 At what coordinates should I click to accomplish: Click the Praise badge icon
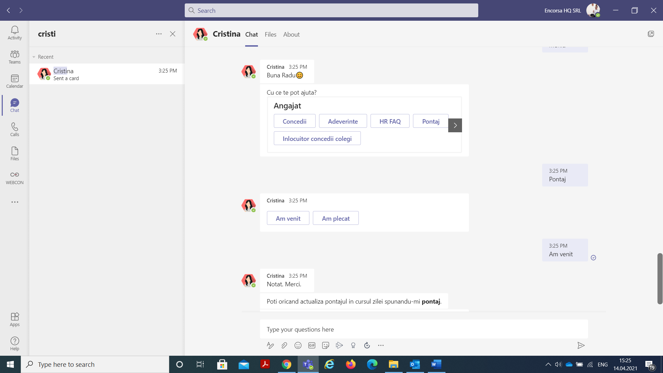353,345
